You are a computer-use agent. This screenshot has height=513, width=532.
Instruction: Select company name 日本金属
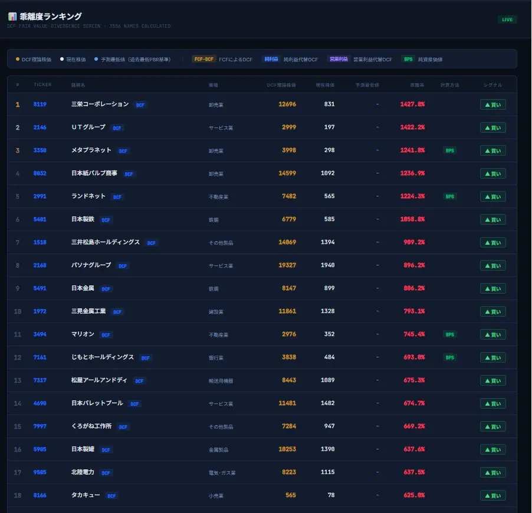(83, 288)
